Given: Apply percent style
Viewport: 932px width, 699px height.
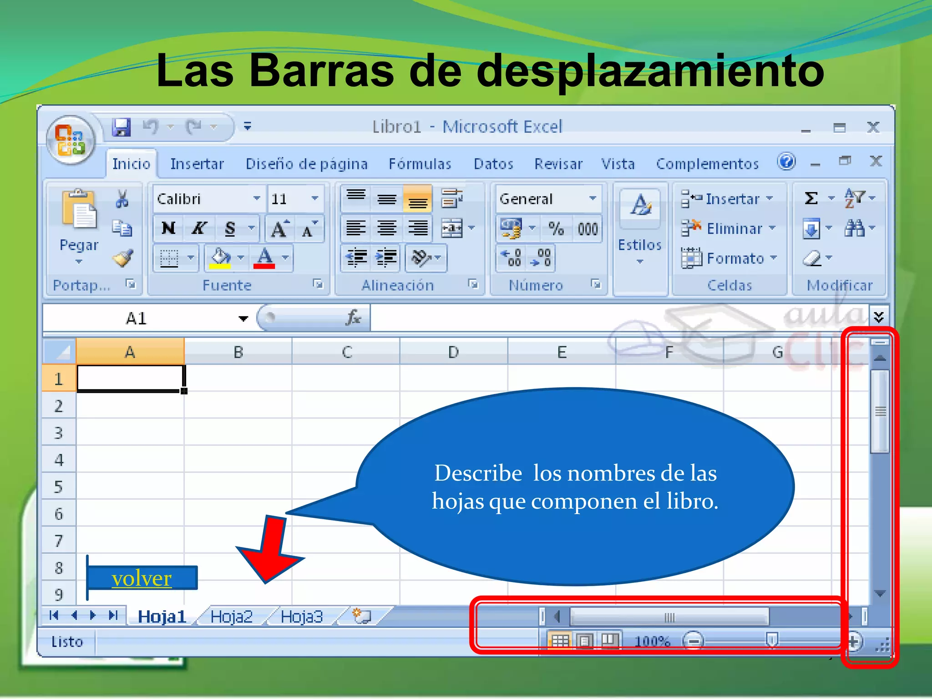Looking at the screenshot, I should click(556, 228).
